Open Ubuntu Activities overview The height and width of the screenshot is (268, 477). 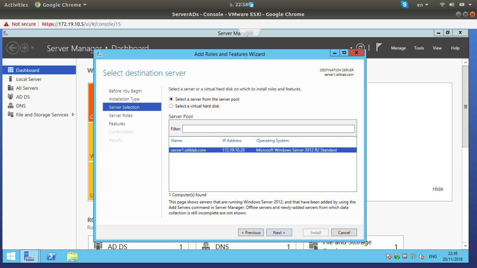[x=16, y=5]
